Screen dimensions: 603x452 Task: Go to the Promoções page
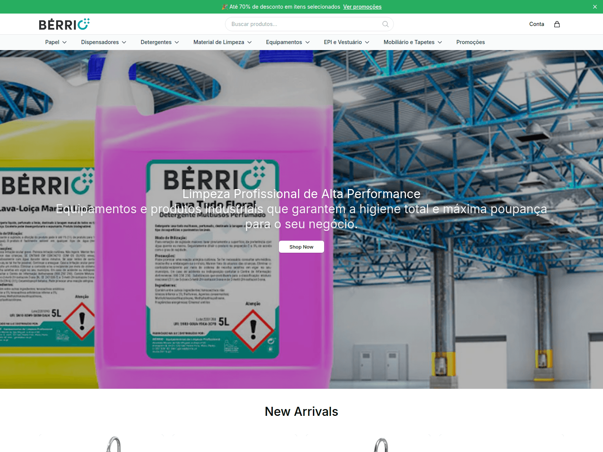click(x=470, y=42)
